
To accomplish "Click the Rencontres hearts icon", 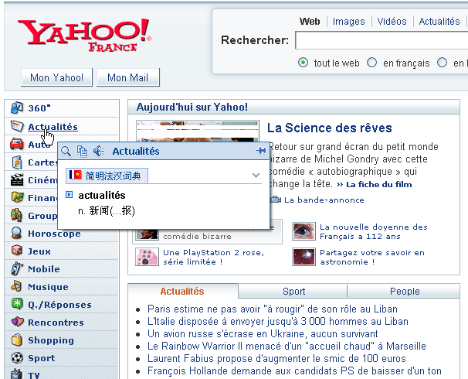I will [17, 322].
